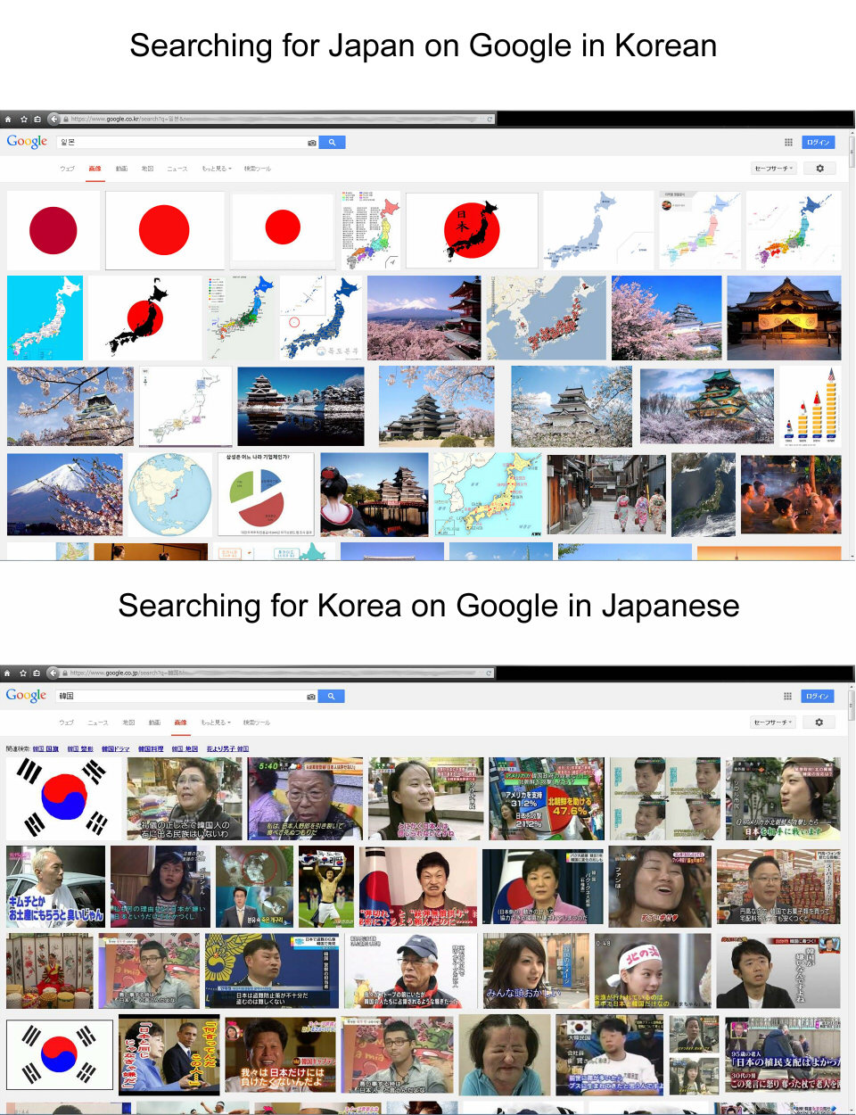
Task: Expand the セーフサーチ dropdown on the 일본 results page
Action: (x=773, y=168)
